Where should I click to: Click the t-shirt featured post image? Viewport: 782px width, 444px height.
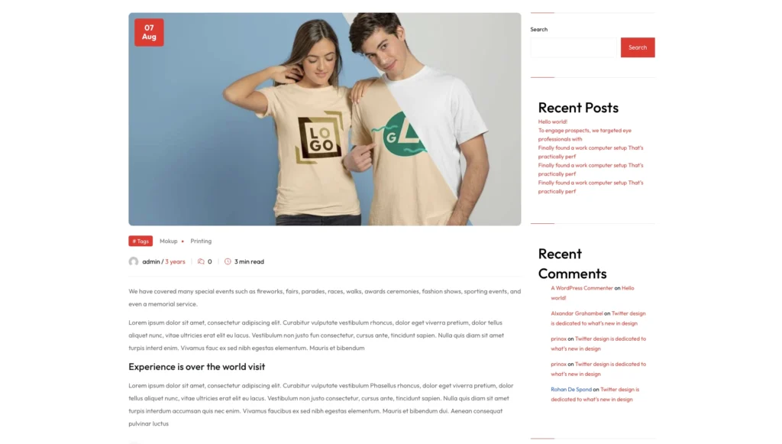[x=325, y=119]
